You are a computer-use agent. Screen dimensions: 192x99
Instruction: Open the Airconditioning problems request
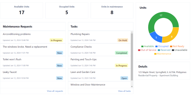[x=33, y=37]
